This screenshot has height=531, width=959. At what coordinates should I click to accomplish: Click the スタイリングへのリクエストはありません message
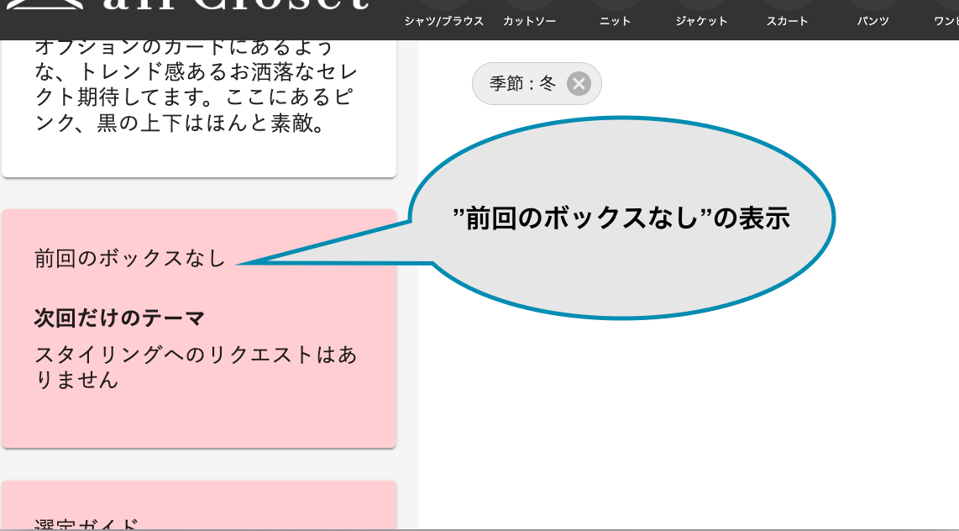(196, 367)
